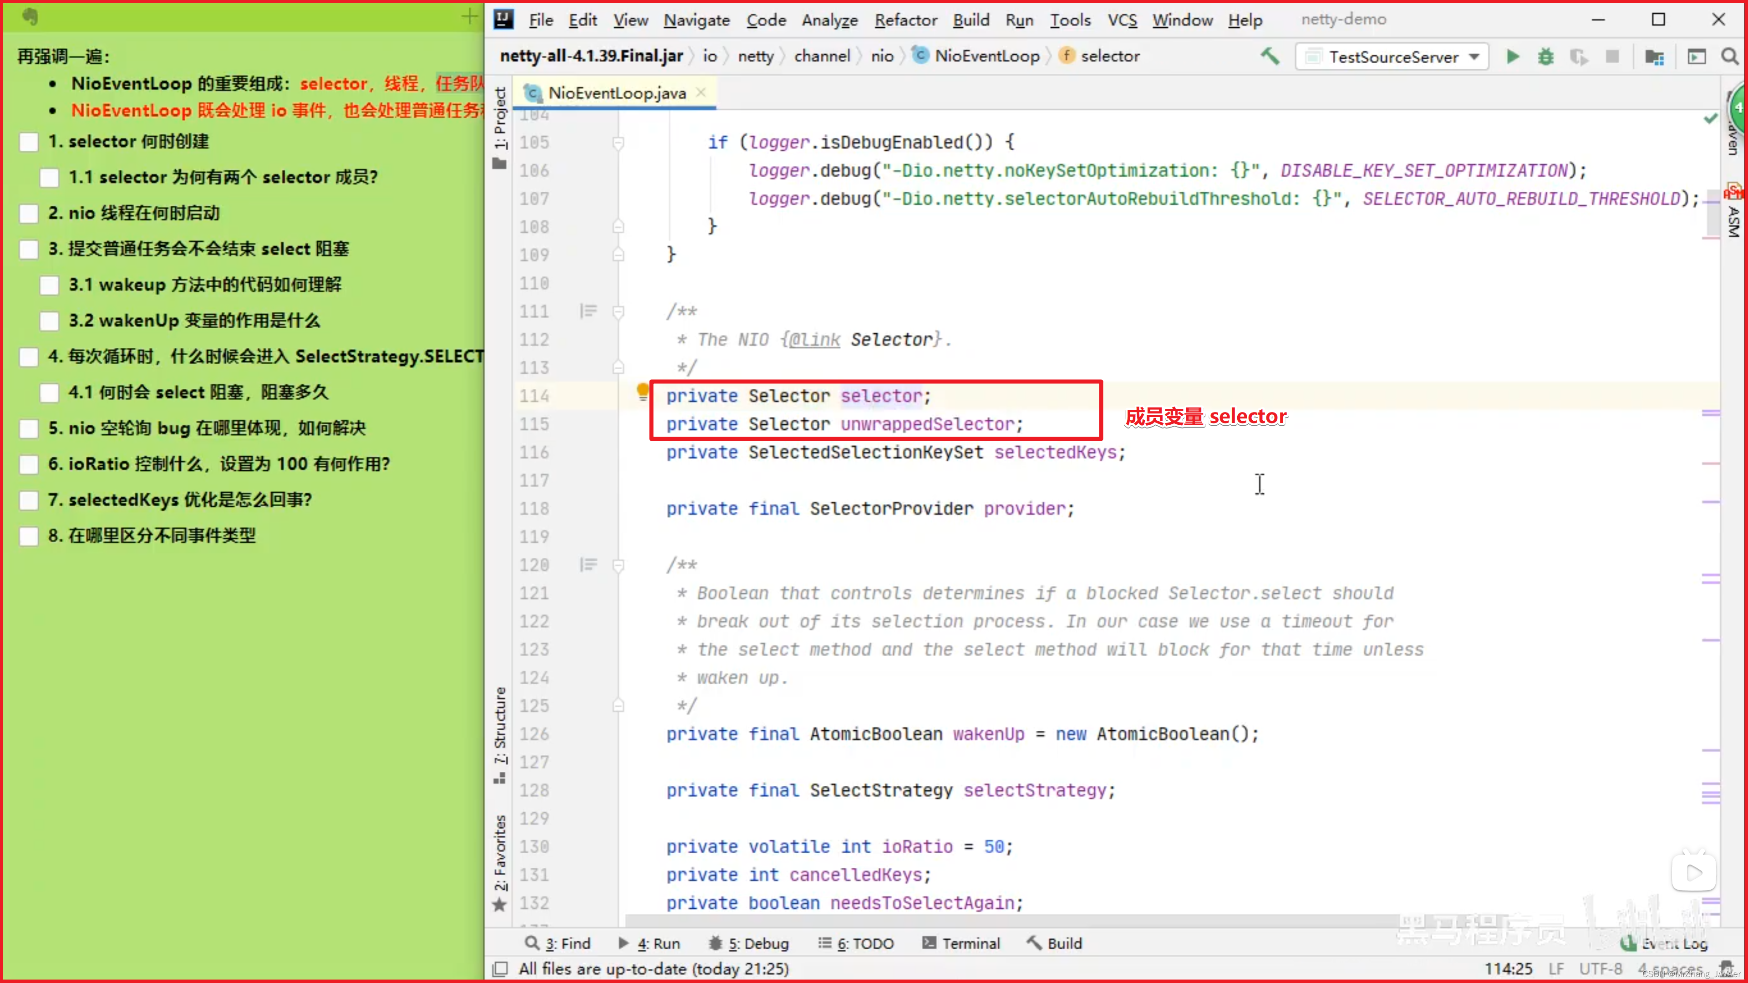Viewport: 1748px width, 983px height.
Task: Add a new note with plus icon
Action: (470, 16)
